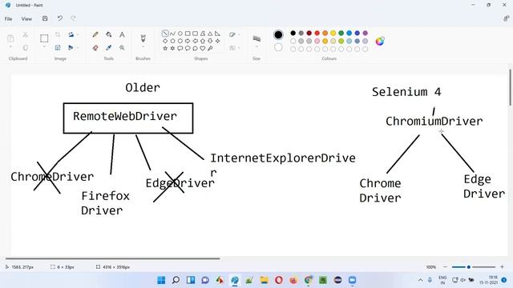The width and height of the screenshot is (513, 288).
Task: Select the Eraser tool
Action: pyautogui.click(x=95, y=48)
